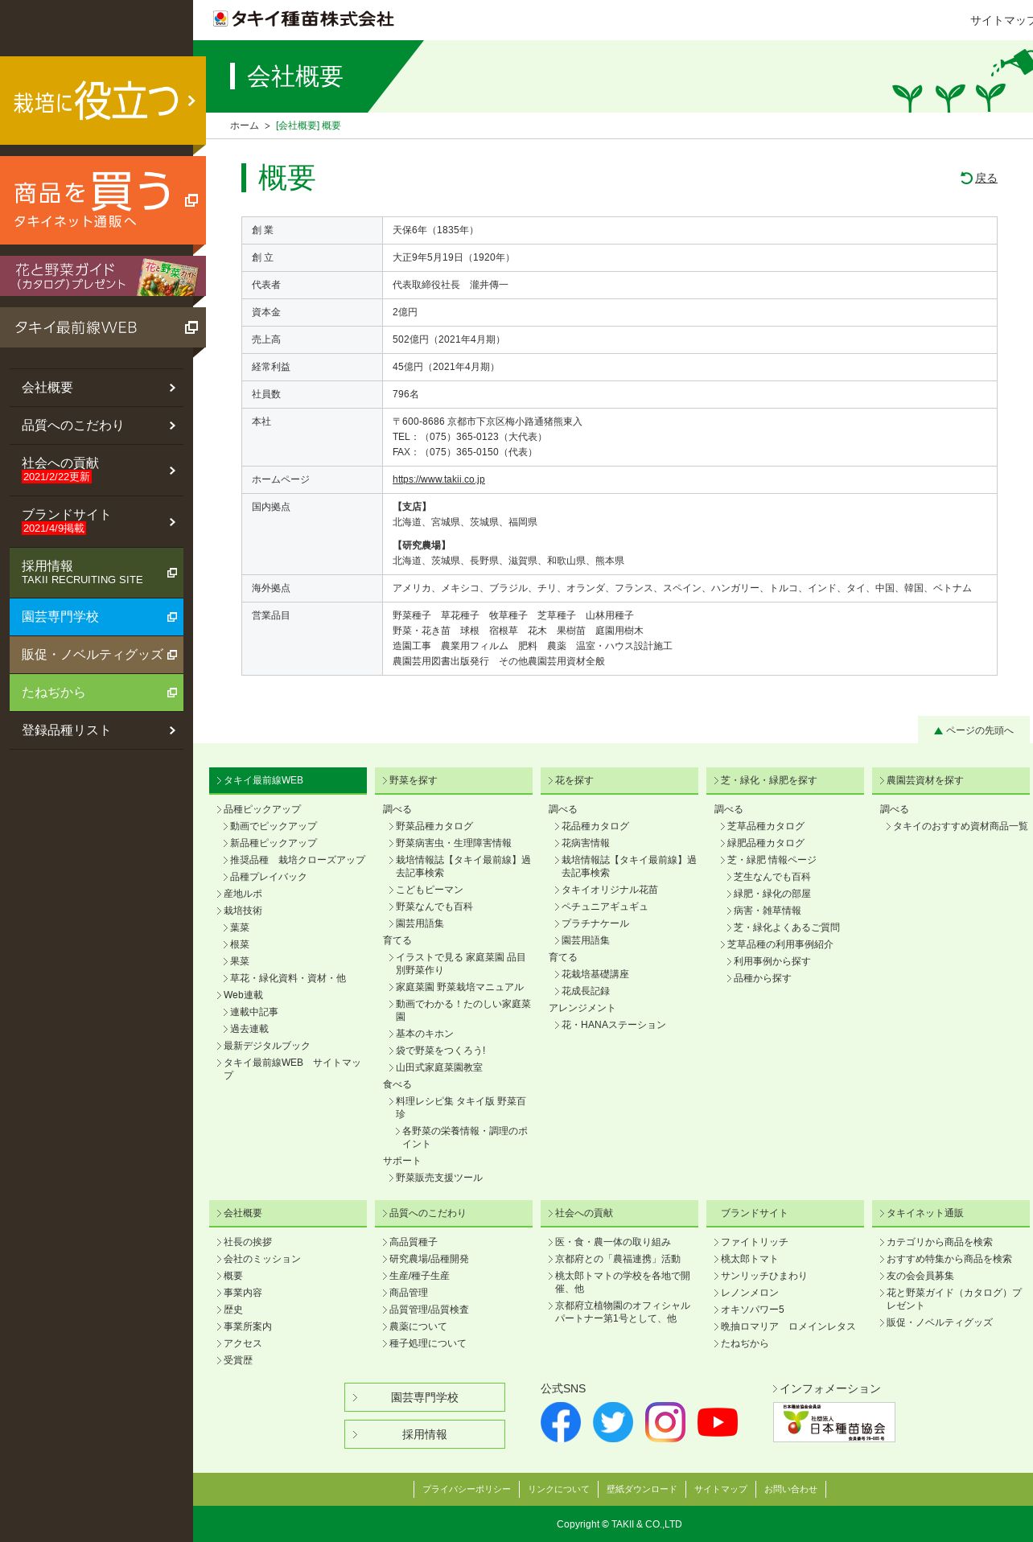Open 野菜品種カタログ link

pyautogui.click(x=434, y=826)
